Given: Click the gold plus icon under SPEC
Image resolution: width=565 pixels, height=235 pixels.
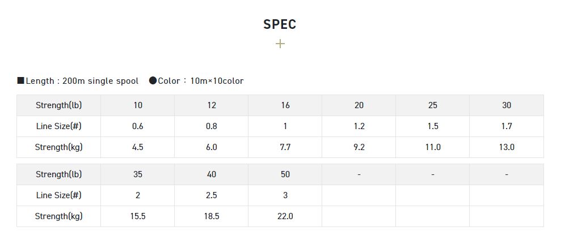Looking at the screenshot, I should 280,44.
